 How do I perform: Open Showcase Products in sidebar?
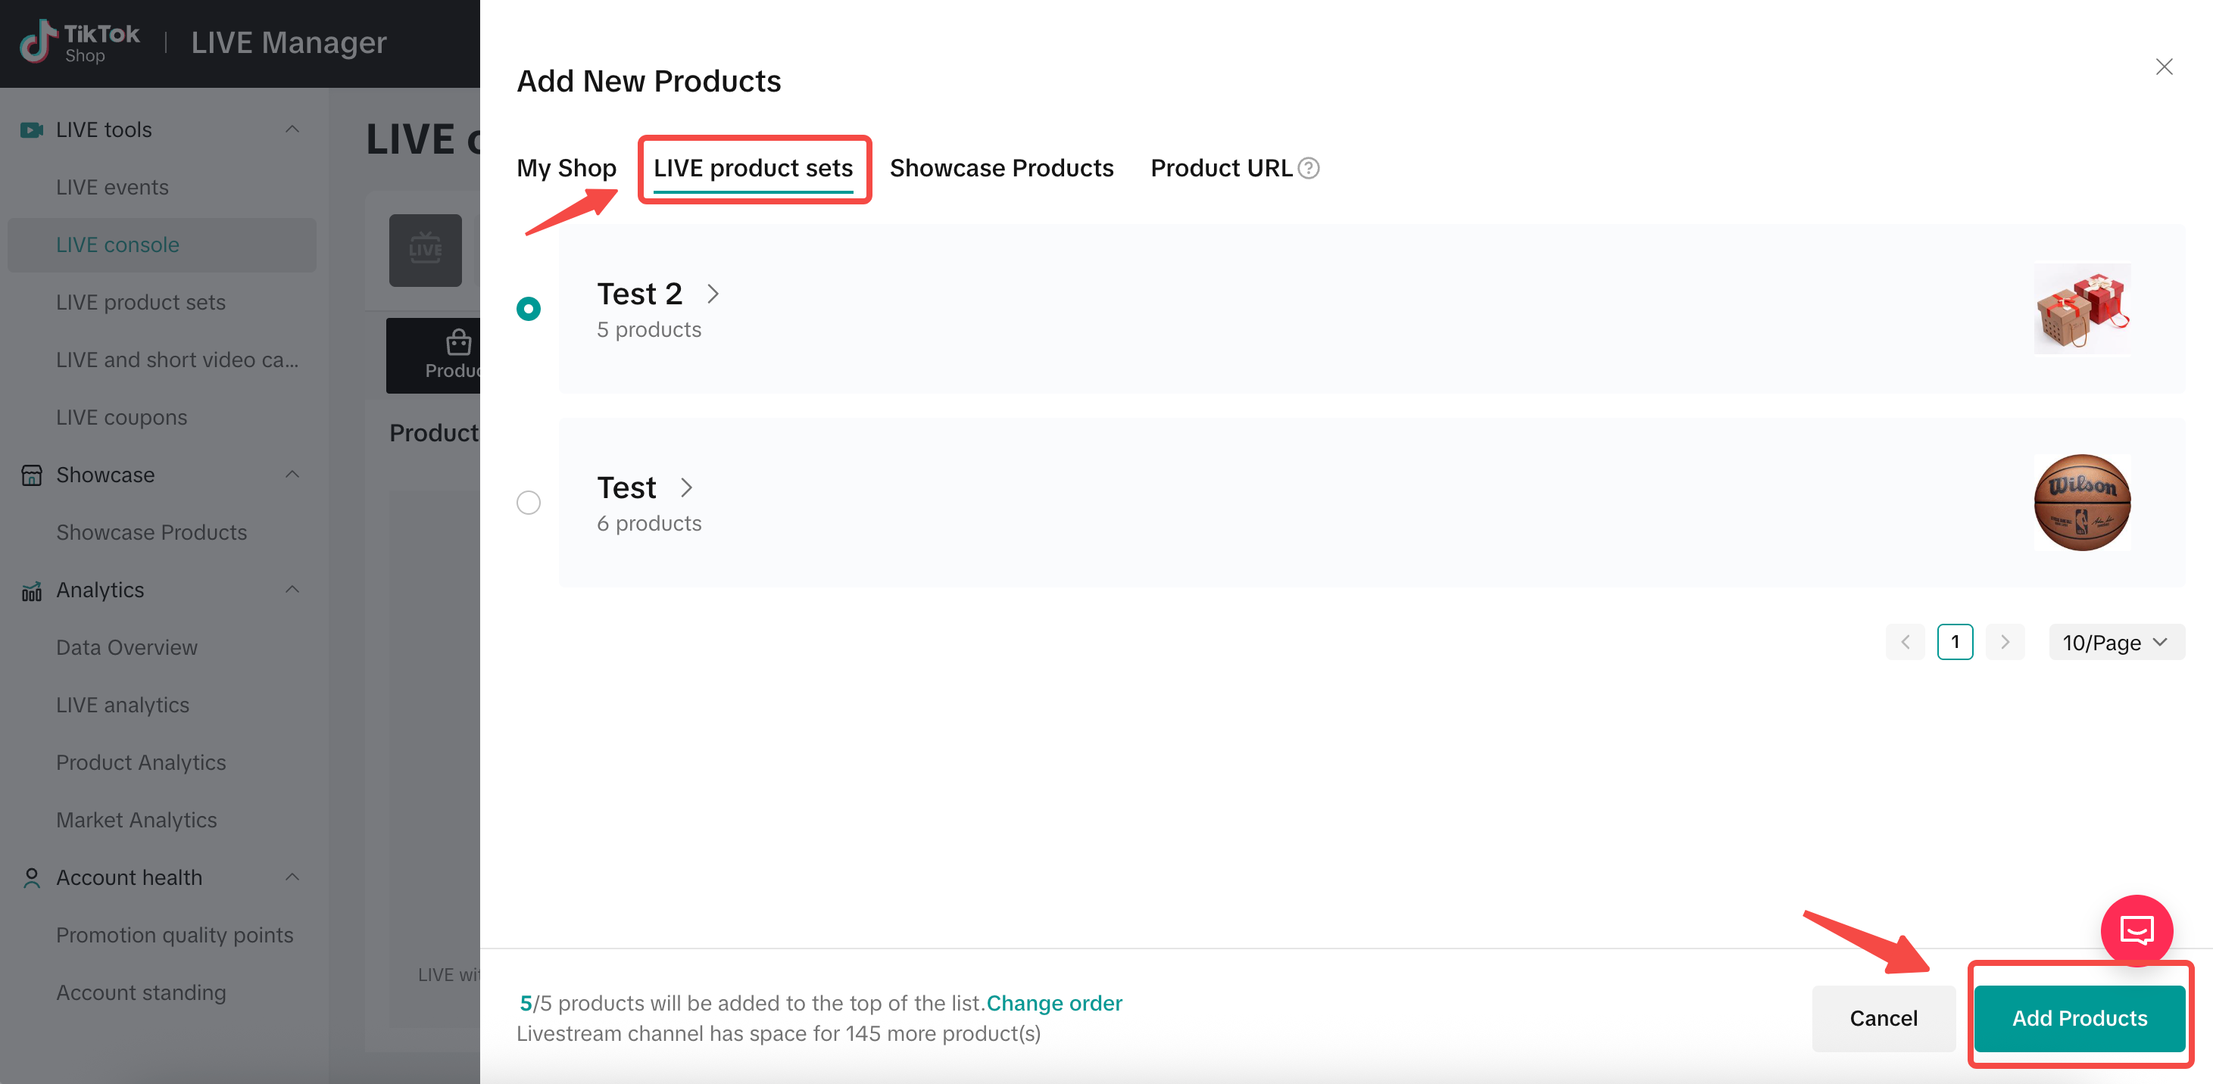(x=152, y=533)
